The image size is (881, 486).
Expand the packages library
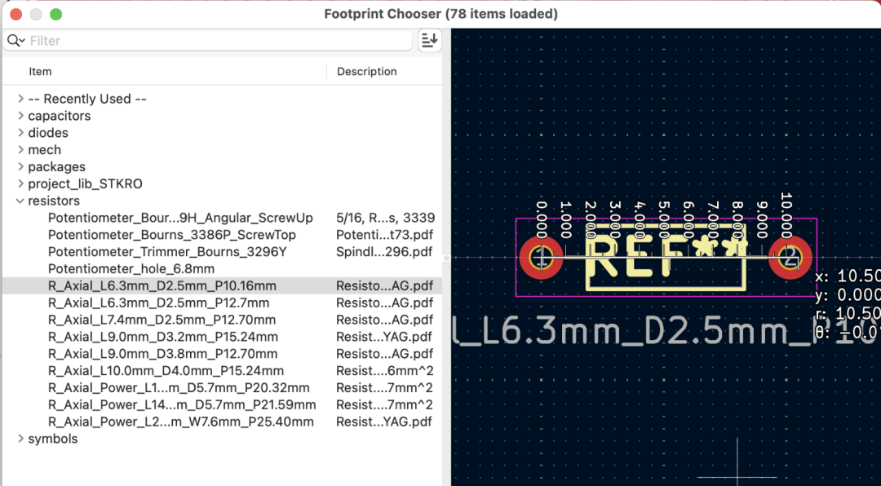pyautogui.click(x=20, y=167)
